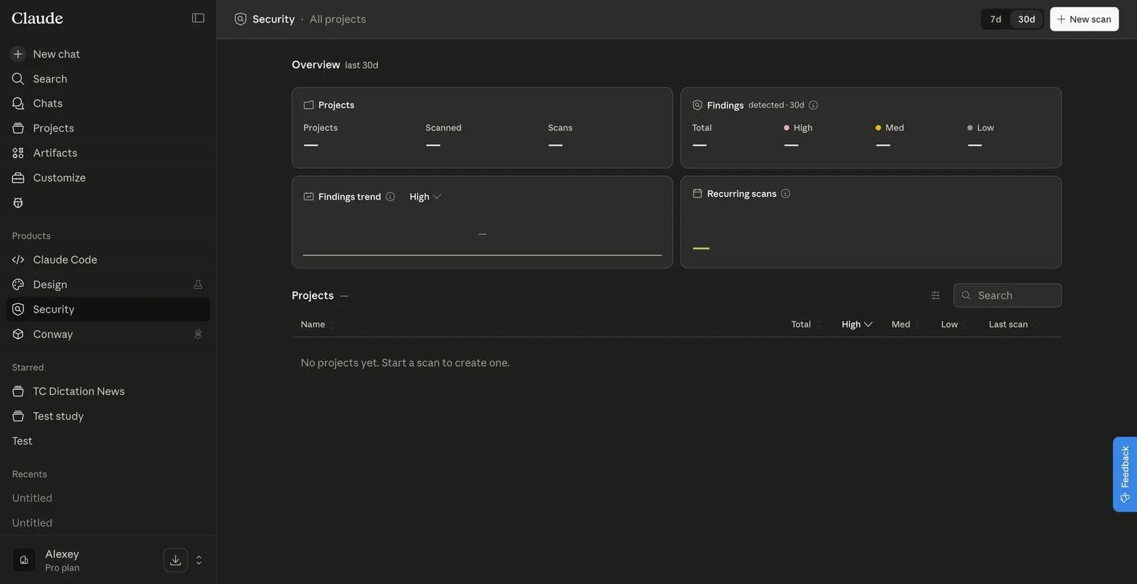Expand the account switcher chevrons
Screen dimensions: 1137x584
(x=199, y=560)
